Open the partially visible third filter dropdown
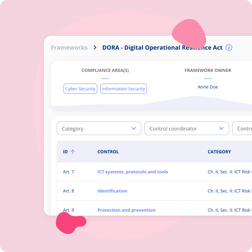This screenshot has width=252, height=252. coord(242,129)
